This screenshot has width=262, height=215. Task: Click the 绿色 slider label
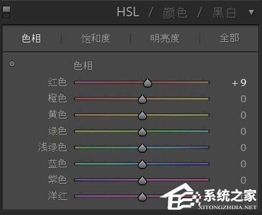pos(58,131)
